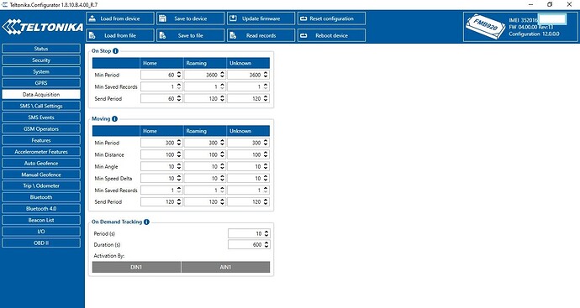The image size is (580, 308).
Task: Save configuration to device
Action: click(x=191, y=18)
